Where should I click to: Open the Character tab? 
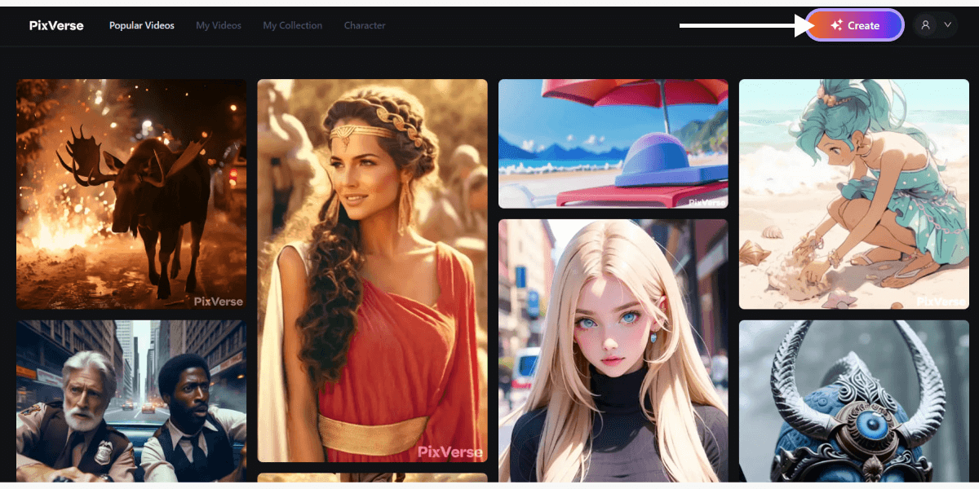[x=365, y=25]
